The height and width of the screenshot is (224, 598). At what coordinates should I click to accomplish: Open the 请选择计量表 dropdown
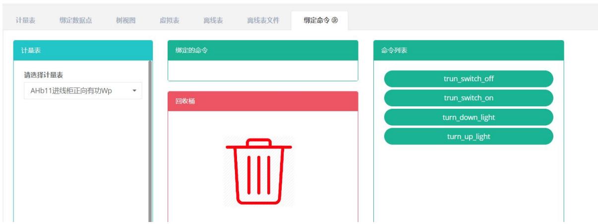pyautogui.click(x=83, y=90)
